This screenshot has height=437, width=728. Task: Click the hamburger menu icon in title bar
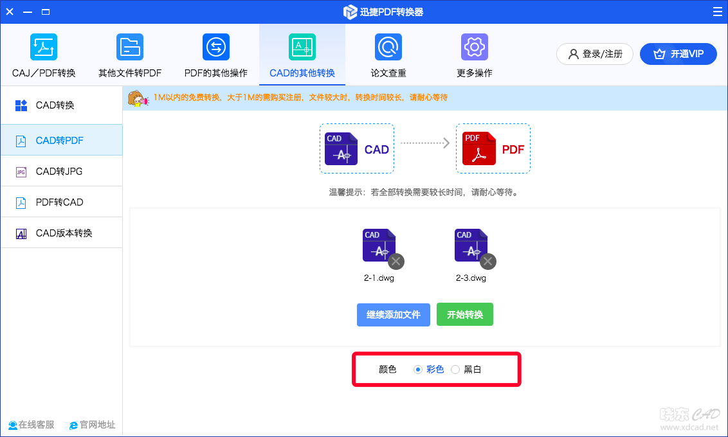click(717, 12)
